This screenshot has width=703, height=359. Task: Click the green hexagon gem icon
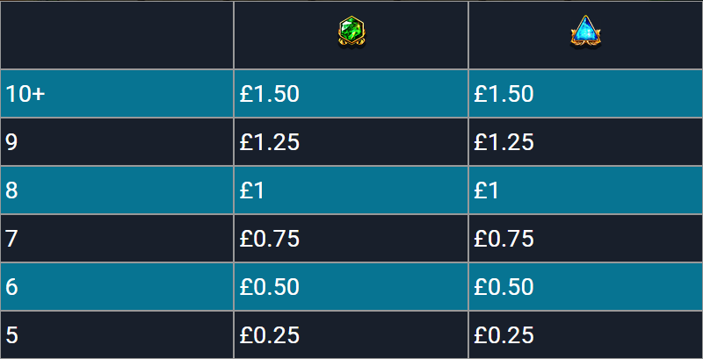coord(351,32)
